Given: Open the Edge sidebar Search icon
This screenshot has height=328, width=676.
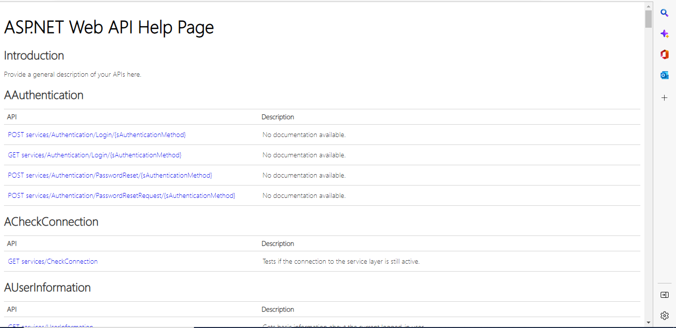Looking at the screenshot, I should click(x=665, y=13).
